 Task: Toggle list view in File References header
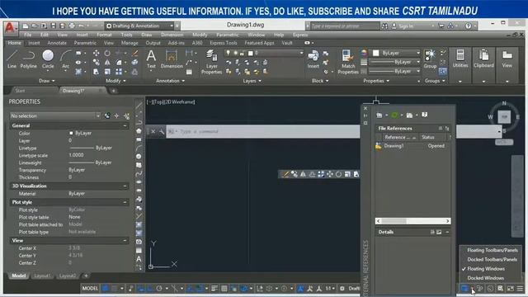point(440,129)
